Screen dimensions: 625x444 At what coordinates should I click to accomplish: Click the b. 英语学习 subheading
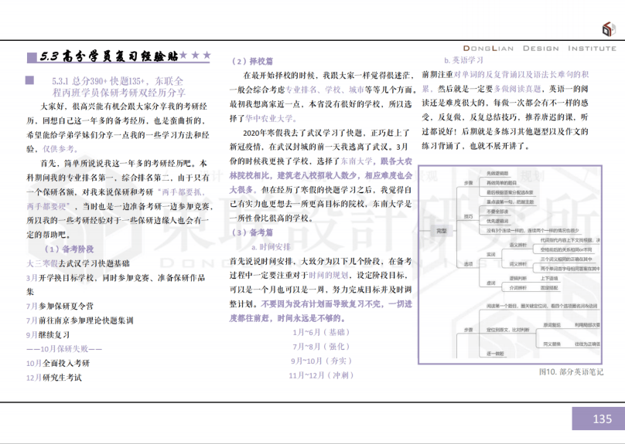(463, 60)
